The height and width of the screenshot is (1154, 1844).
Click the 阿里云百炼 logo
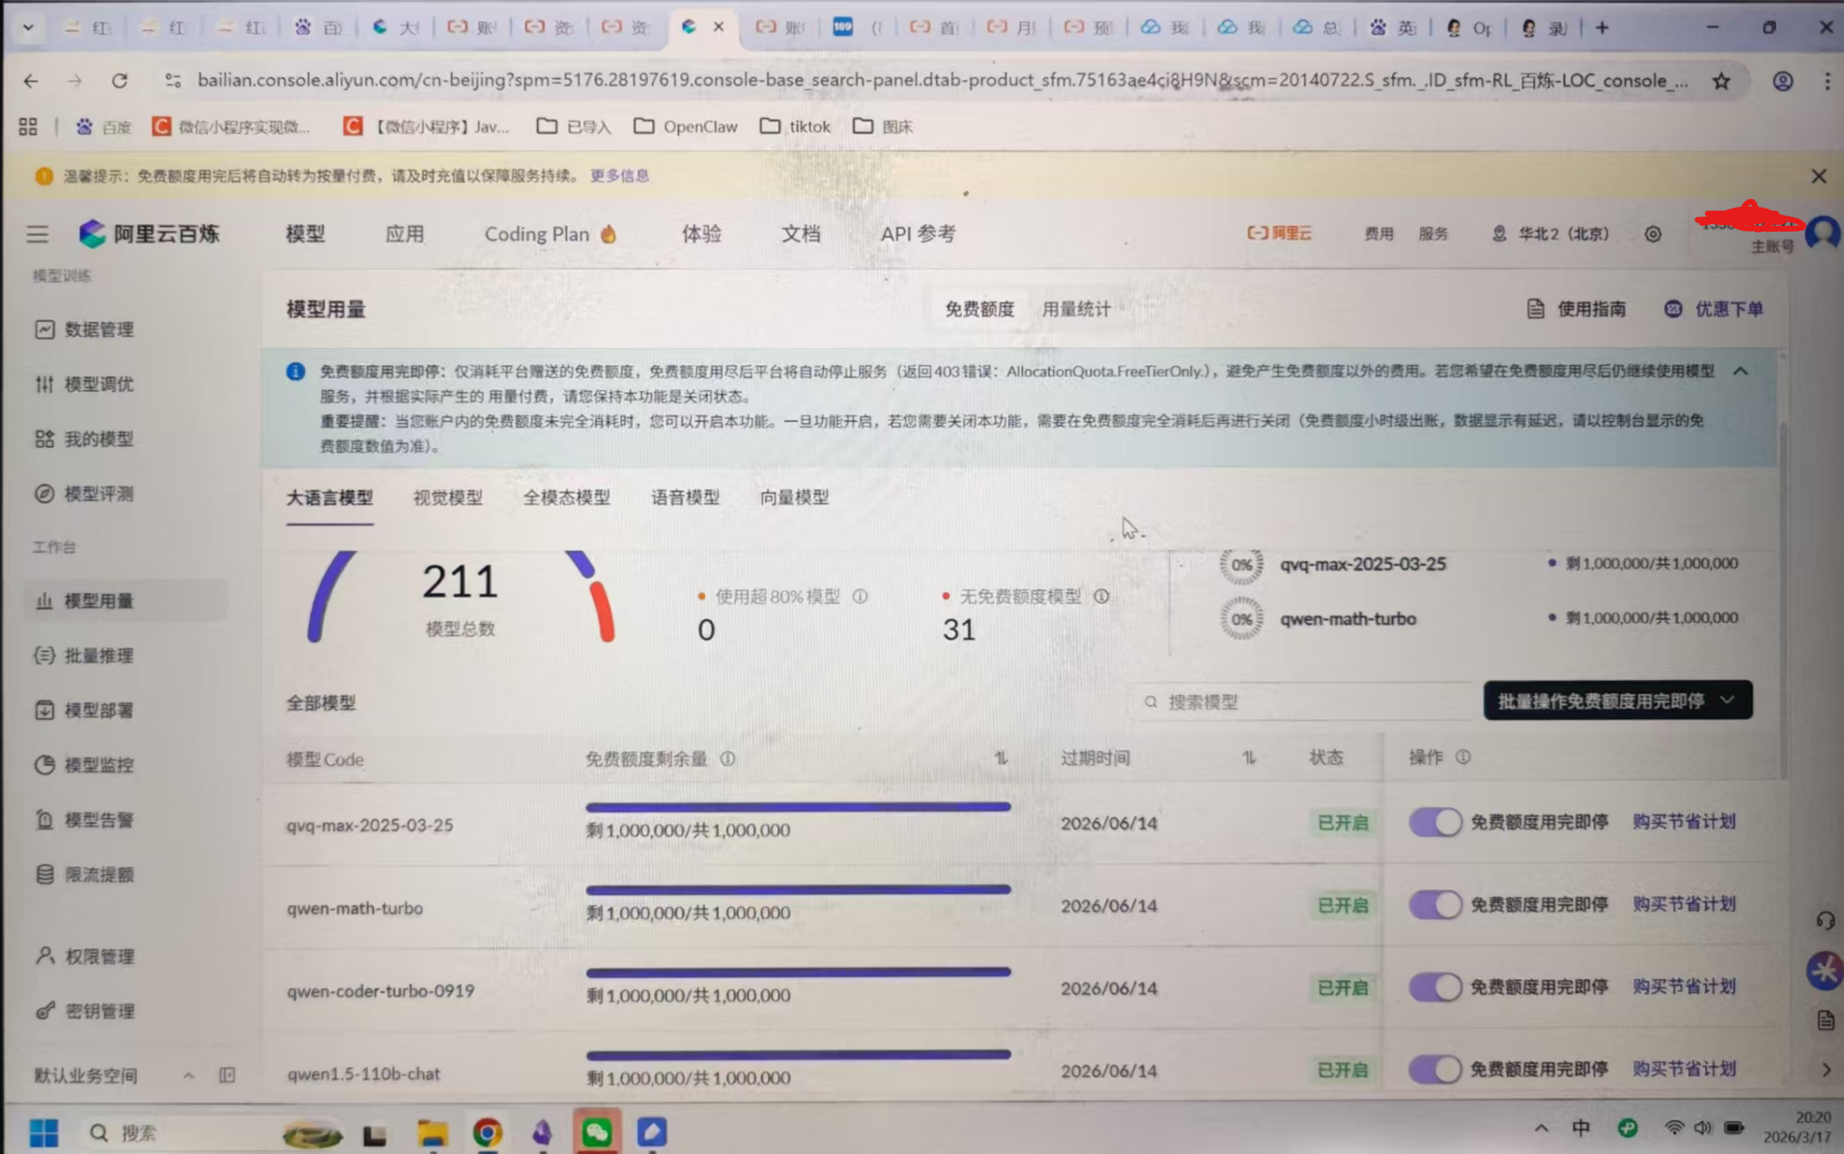point(150,233)
